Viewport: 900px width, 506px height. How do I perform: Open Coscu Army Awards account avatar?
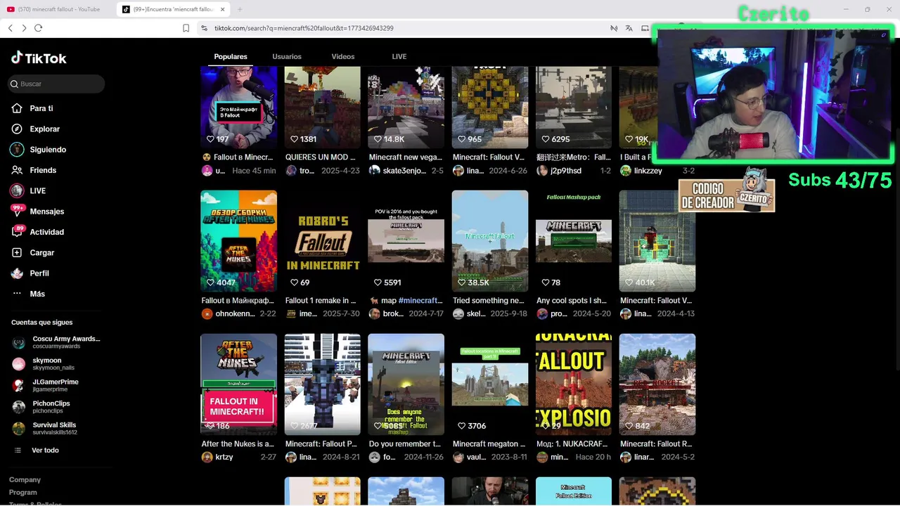pyautogui.click(x=19, y=342)
